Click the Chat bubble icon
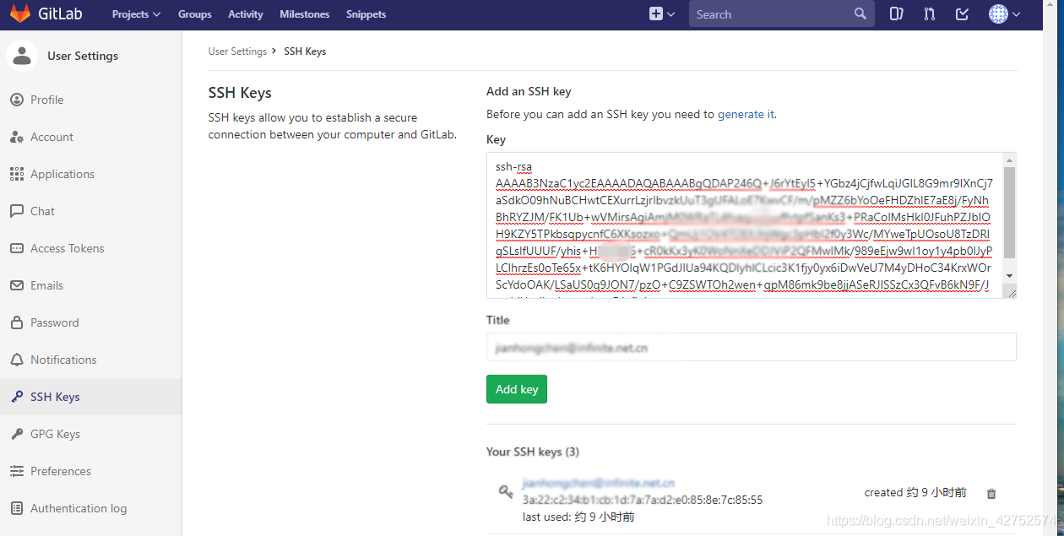Screen dimensions: 1064x536 [17, 211]
